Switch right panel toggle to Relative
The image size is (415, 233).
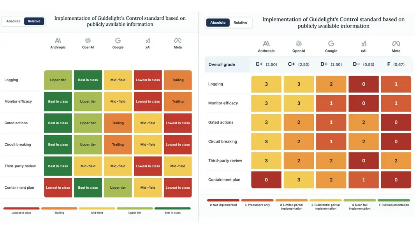(240, 23)
